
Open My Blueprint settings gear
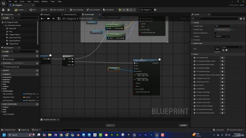(37, 51)
